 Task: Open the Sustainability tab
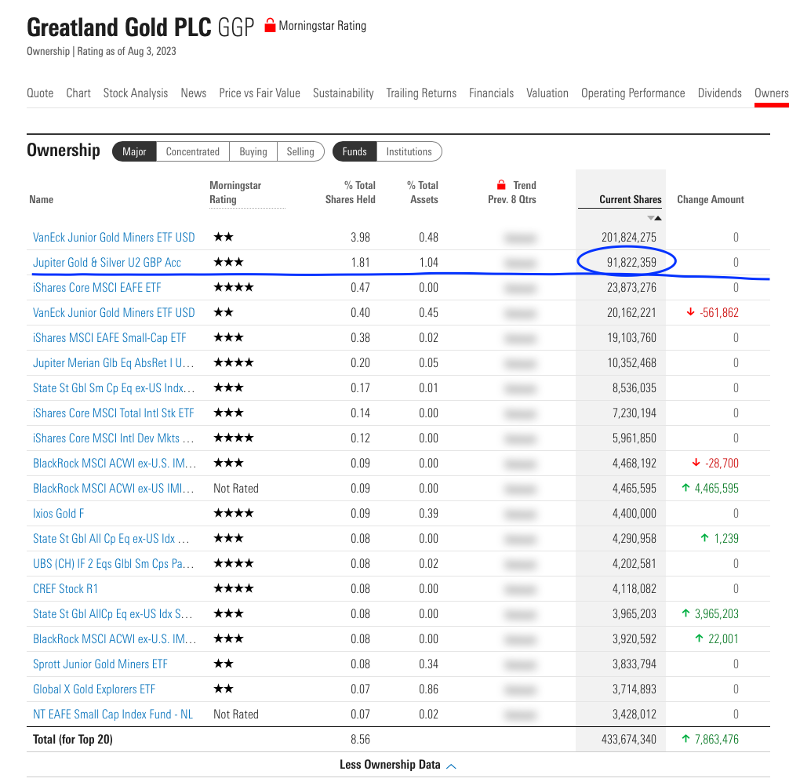344,93
